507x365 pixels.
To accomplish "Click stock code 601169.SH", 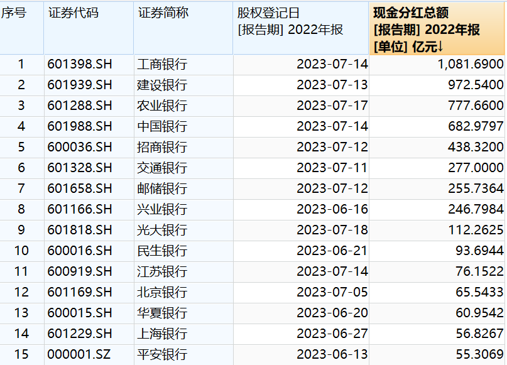I will 80,292.
